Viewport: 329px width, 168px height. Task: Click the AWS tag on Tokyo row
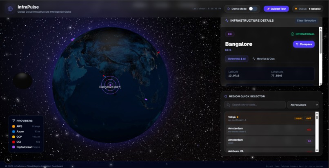point(309,119)
